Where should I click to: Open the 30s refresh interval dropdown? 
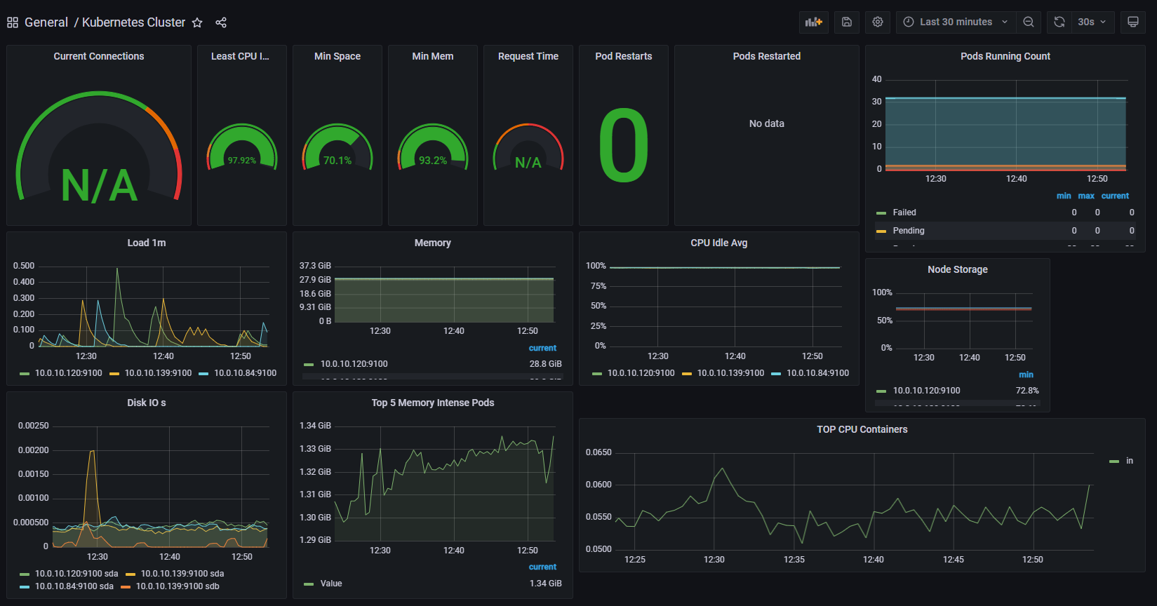pos(1092,22)
